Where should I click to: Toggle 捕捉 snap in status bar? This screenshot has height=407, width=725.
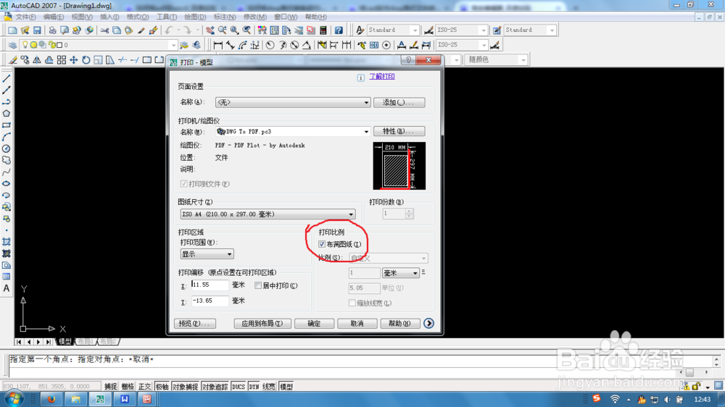click(x=110, y=387)
